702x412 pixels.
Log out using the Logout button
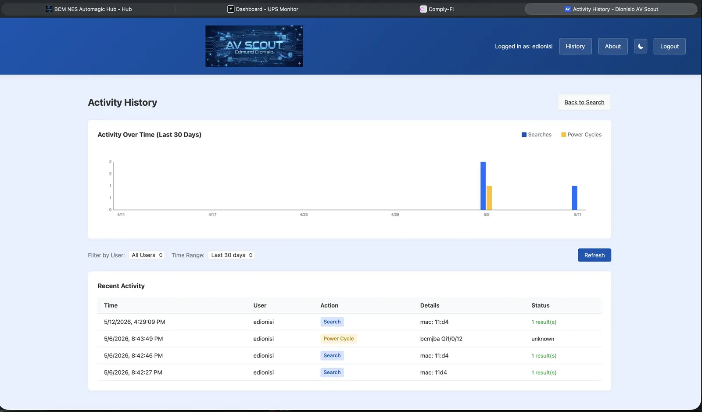669,46
